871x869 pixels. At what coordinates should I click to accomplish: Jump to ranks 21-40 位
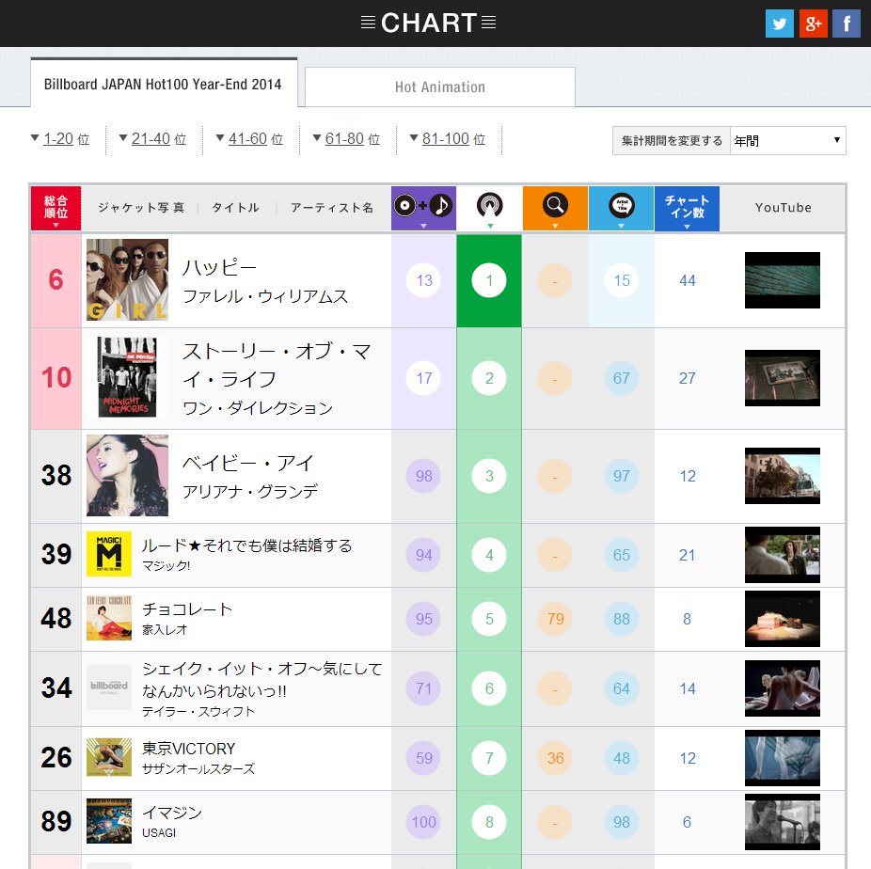pos(151,139)
